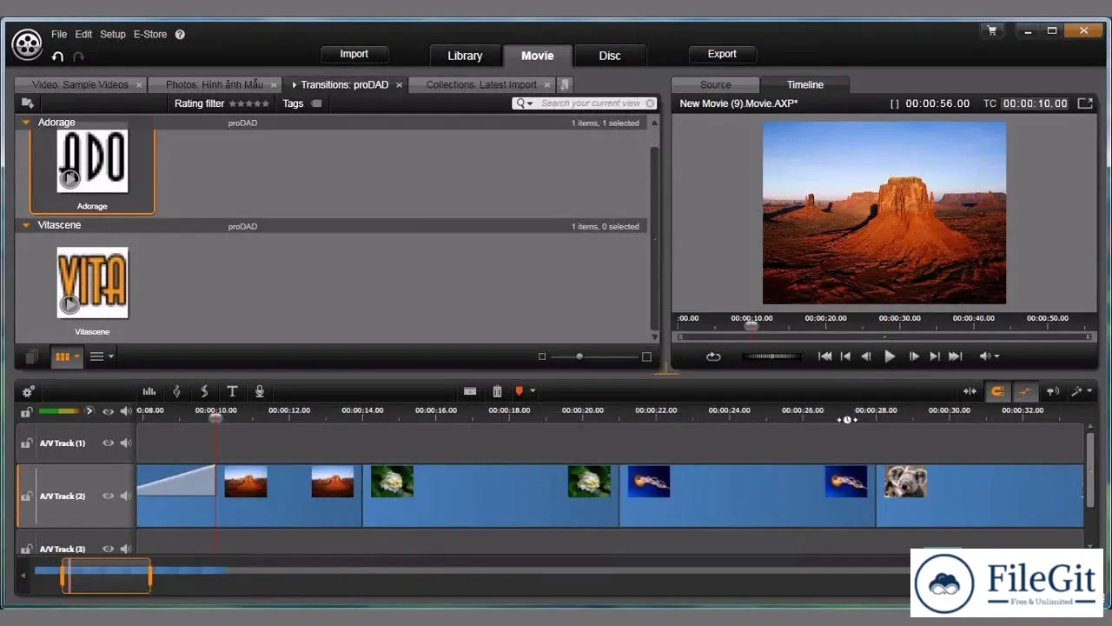Click the fullscreen preview icon

click(x=1085, y=103)
